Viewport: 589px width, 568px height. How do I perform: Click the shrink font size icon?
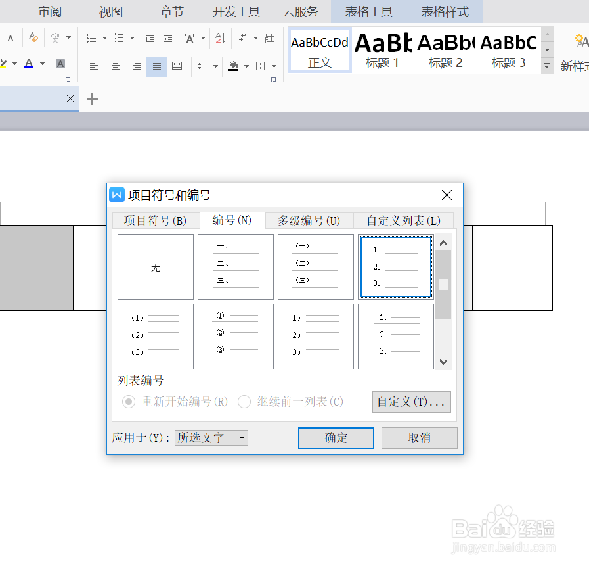[9, 38]
